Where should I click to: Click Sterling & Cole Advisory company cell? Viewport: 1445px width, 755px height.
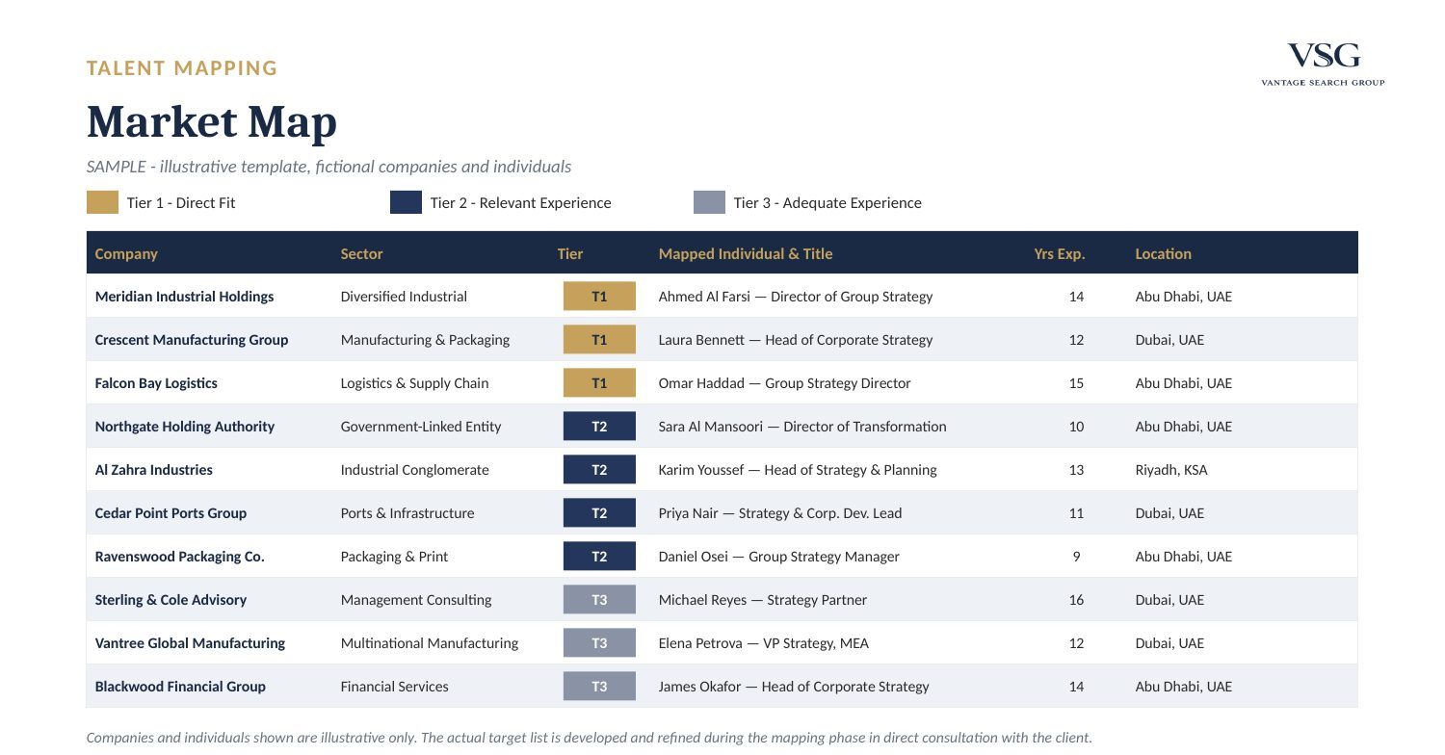point(171,600)
